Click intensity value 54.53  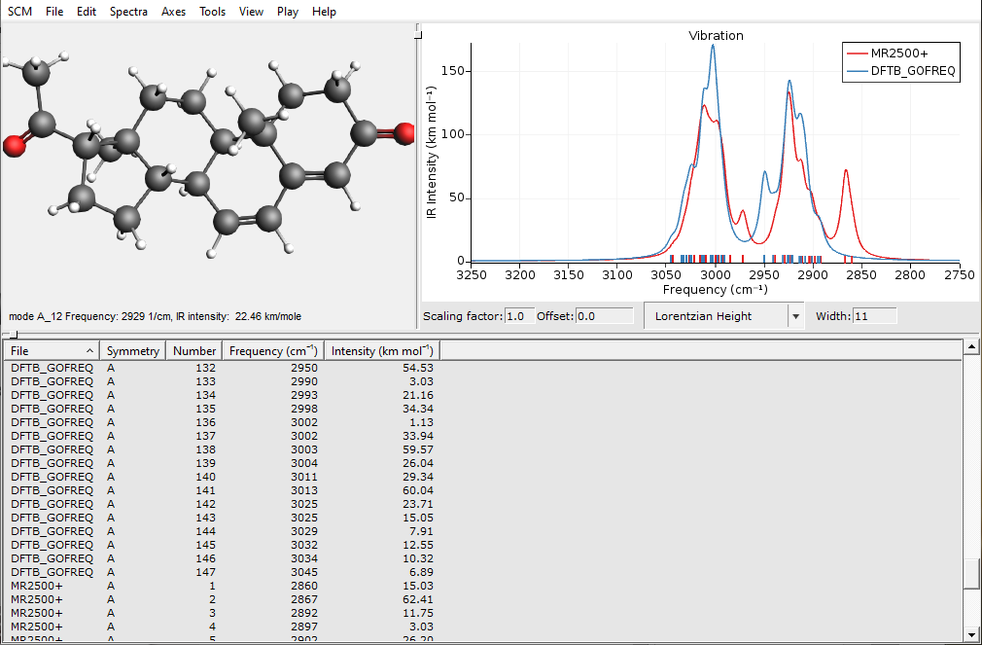pyautogui.click(x=418, y=368)
